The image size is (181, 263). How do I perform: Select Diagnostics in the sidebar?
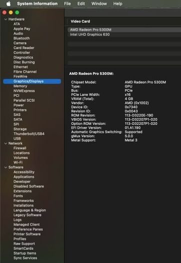(x=23, y=58)
